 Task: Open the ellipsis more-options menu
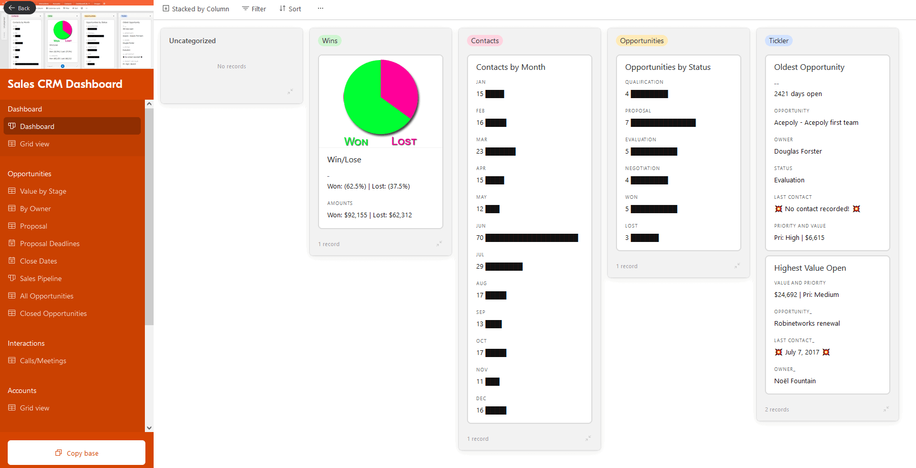[x=321, y=9]
